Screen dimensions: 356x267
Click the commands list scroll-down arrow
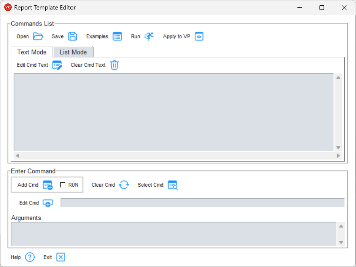(x=338, y=148)
